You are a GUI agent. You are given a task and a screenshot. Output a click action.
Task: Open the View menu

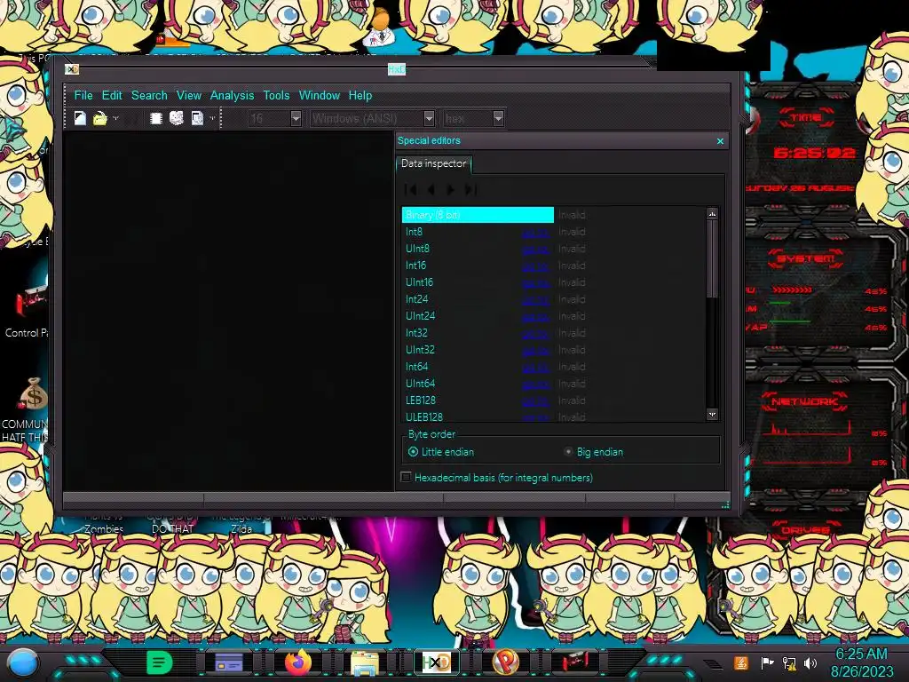point(189,95)
